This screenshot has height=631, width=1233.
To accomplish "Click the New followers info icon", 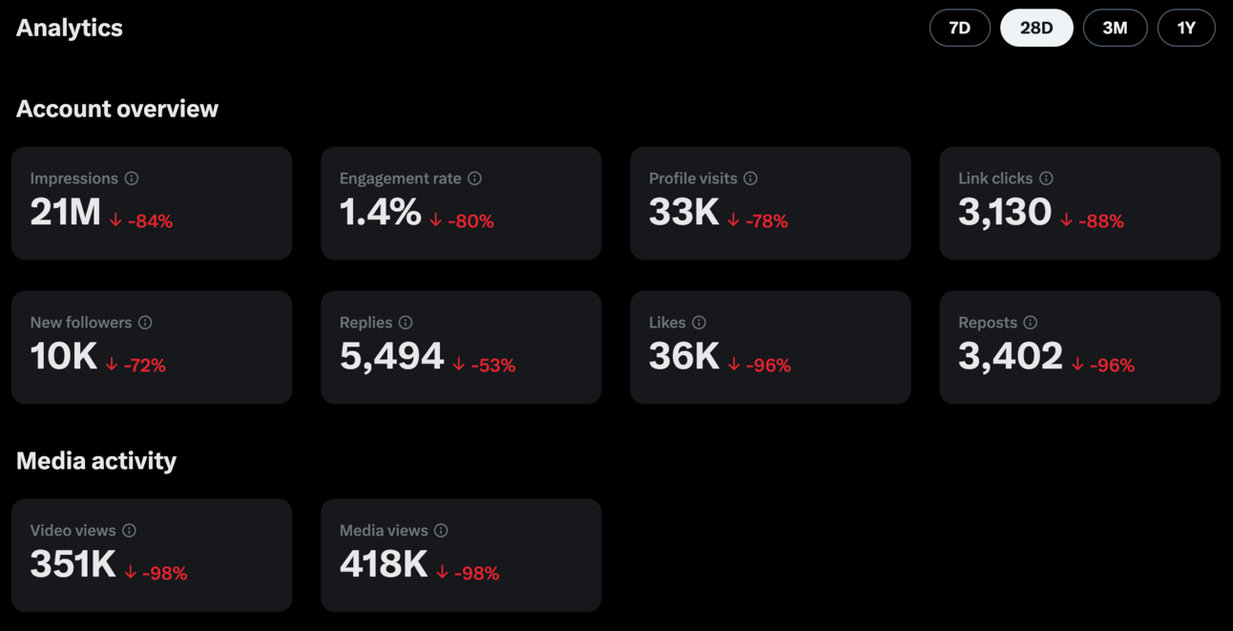I will (x=145, y=323).
